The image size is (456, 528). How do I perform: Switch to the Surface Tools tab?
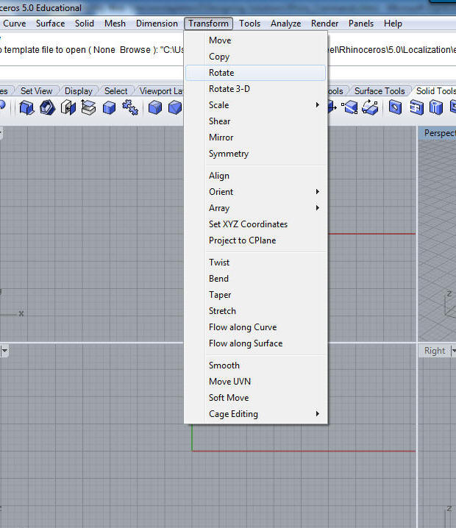click(x=380, y=91)
